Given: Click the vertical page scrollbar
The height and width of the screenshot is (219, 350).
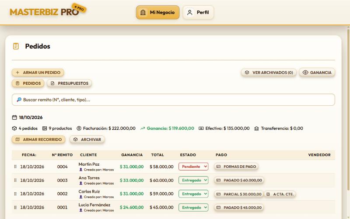Looking at the screenshot, I should click(348, 109).
